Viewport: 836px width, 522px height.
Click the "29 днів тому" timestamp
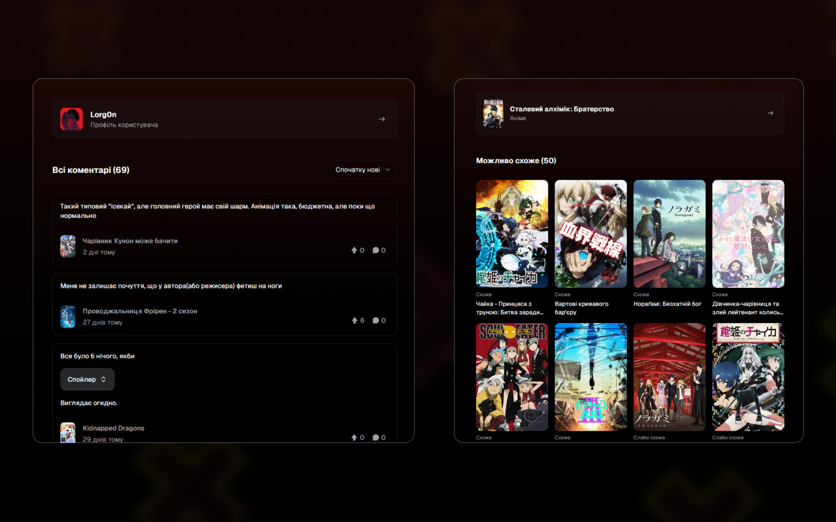[x=103, y=439]
